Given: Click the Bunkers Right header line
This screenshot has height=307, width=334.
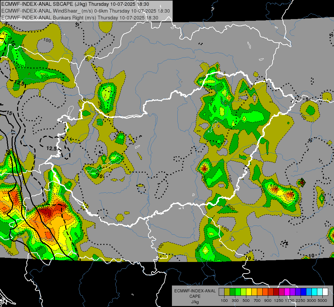Looking at the screenshot, I should (x=80, y=18).
